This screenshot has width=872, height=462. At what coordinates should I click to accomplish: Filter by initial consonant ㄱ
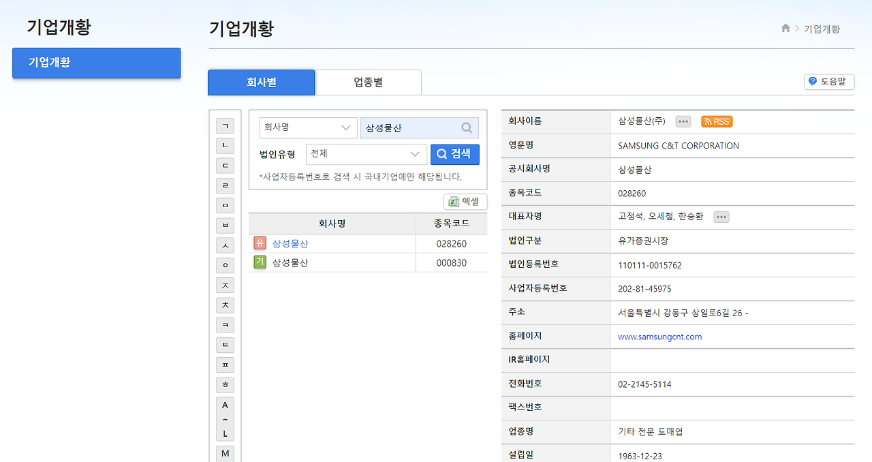(225, 125)
